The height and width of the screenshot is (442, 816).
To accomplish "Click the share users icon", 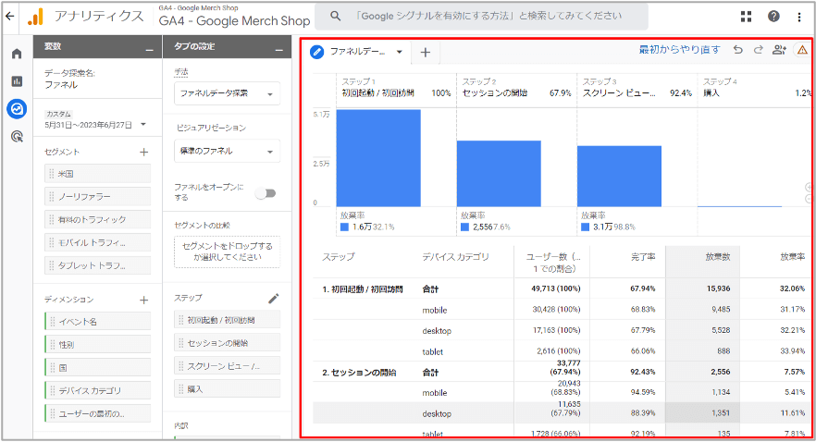I will coord(779,50).
